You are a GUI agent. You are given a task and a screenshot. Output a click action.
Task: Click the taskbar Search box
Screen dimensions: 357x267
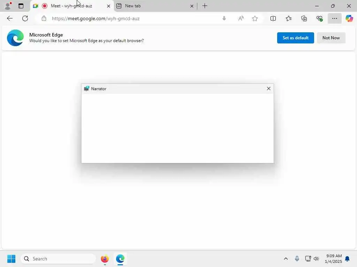pos(58,259)
